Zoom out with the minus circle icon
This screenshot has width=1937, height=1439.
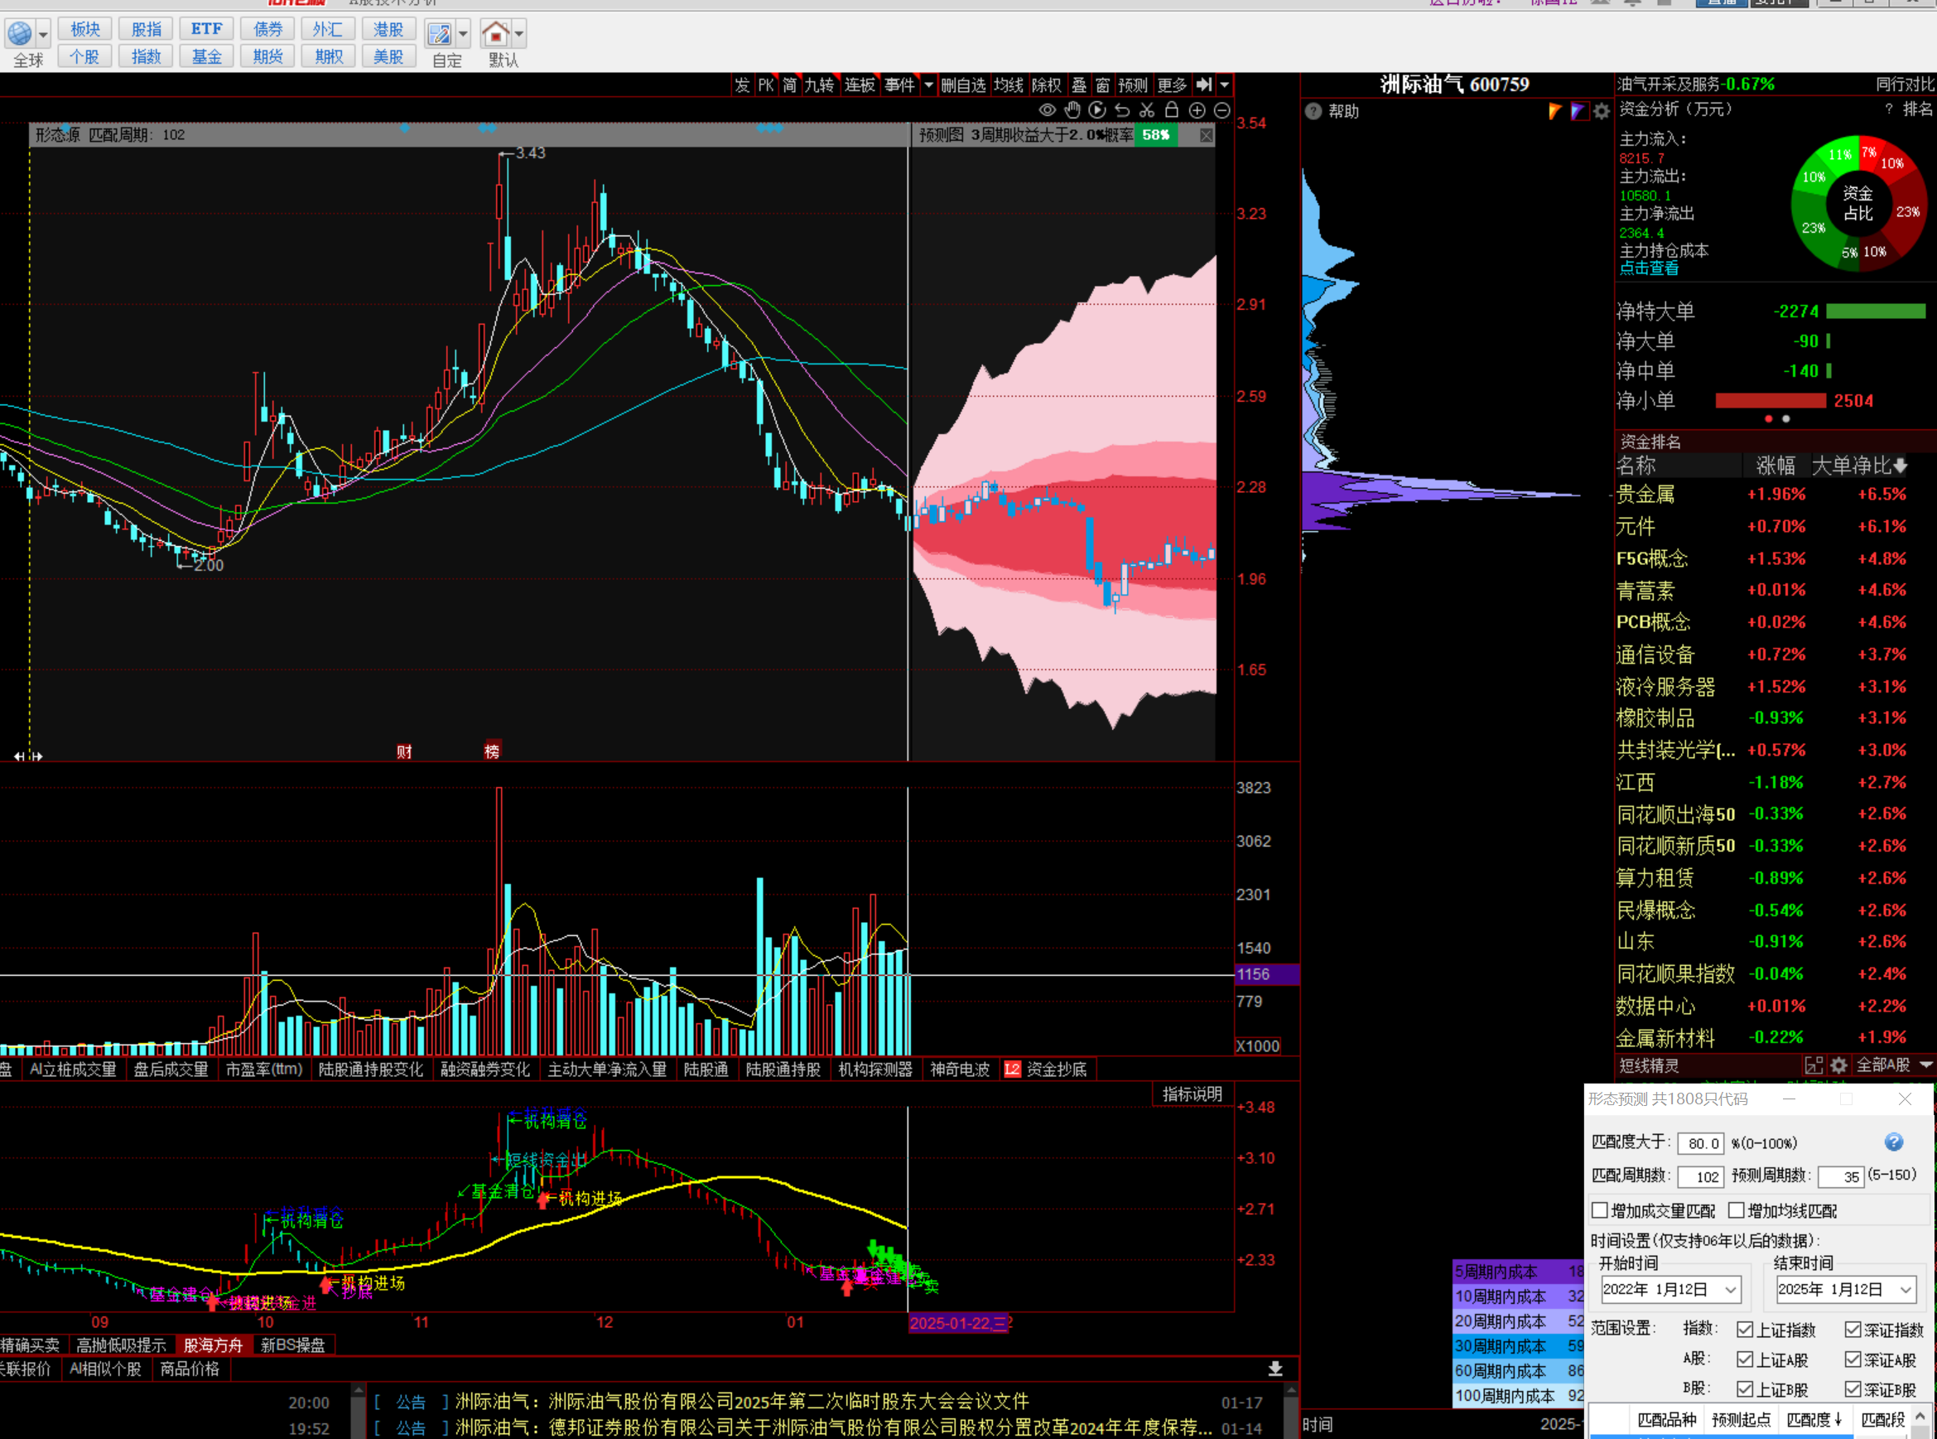pos(1221,109)
